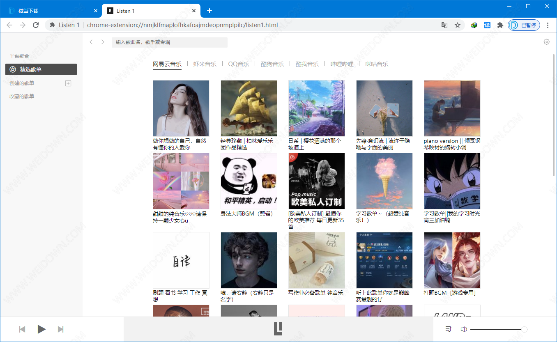Click the Listen 1 logo in player bar

(278, 329)
